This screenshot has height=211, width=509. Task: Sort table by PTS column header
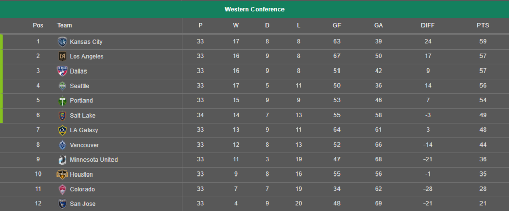click(483, 25)
